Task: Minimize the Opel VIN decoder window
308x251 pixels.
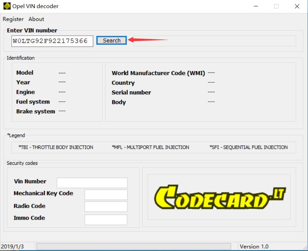Action: click(256, 6)
